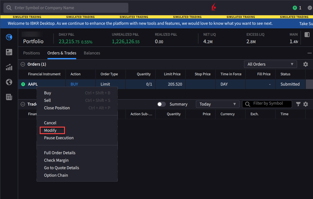This screenshot has width=313, height=199.
Task: Select the Orders & Trades tab
Action: (62, 53)
